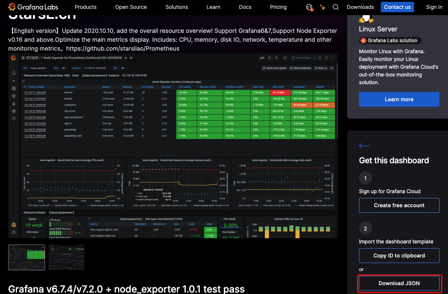Click Sign in
Screen dimensions: 448x294
(434, 7)
